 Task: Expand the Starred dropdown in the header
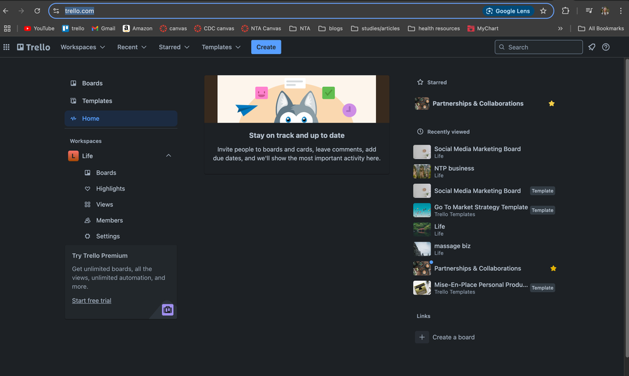(x=174, y=47)
